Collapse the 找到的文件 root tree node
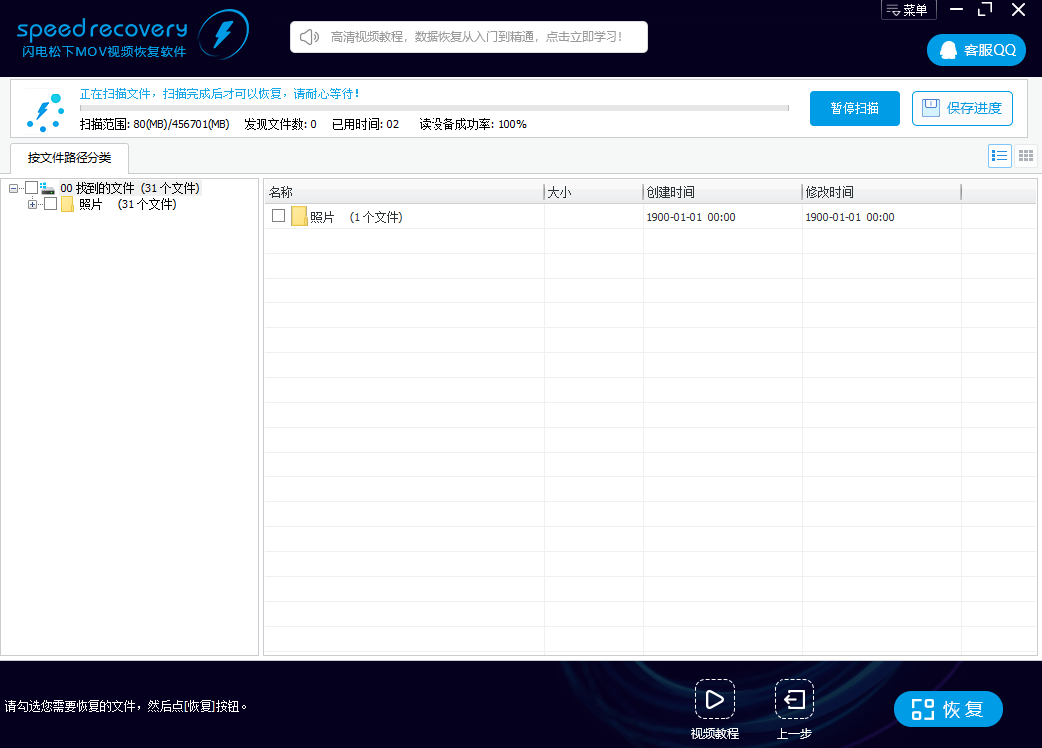Screen dimensions: 1042x748 pyautogui.click(x=14, y=188)
